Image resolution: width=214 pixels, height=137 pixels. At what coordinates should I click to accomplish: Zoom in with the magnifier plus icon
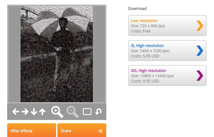[57, 112]
